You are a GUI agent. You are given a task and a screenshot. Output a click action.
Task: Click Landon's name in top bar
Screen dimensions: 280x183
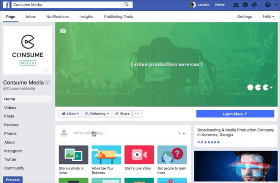click(x=203, y=4)
